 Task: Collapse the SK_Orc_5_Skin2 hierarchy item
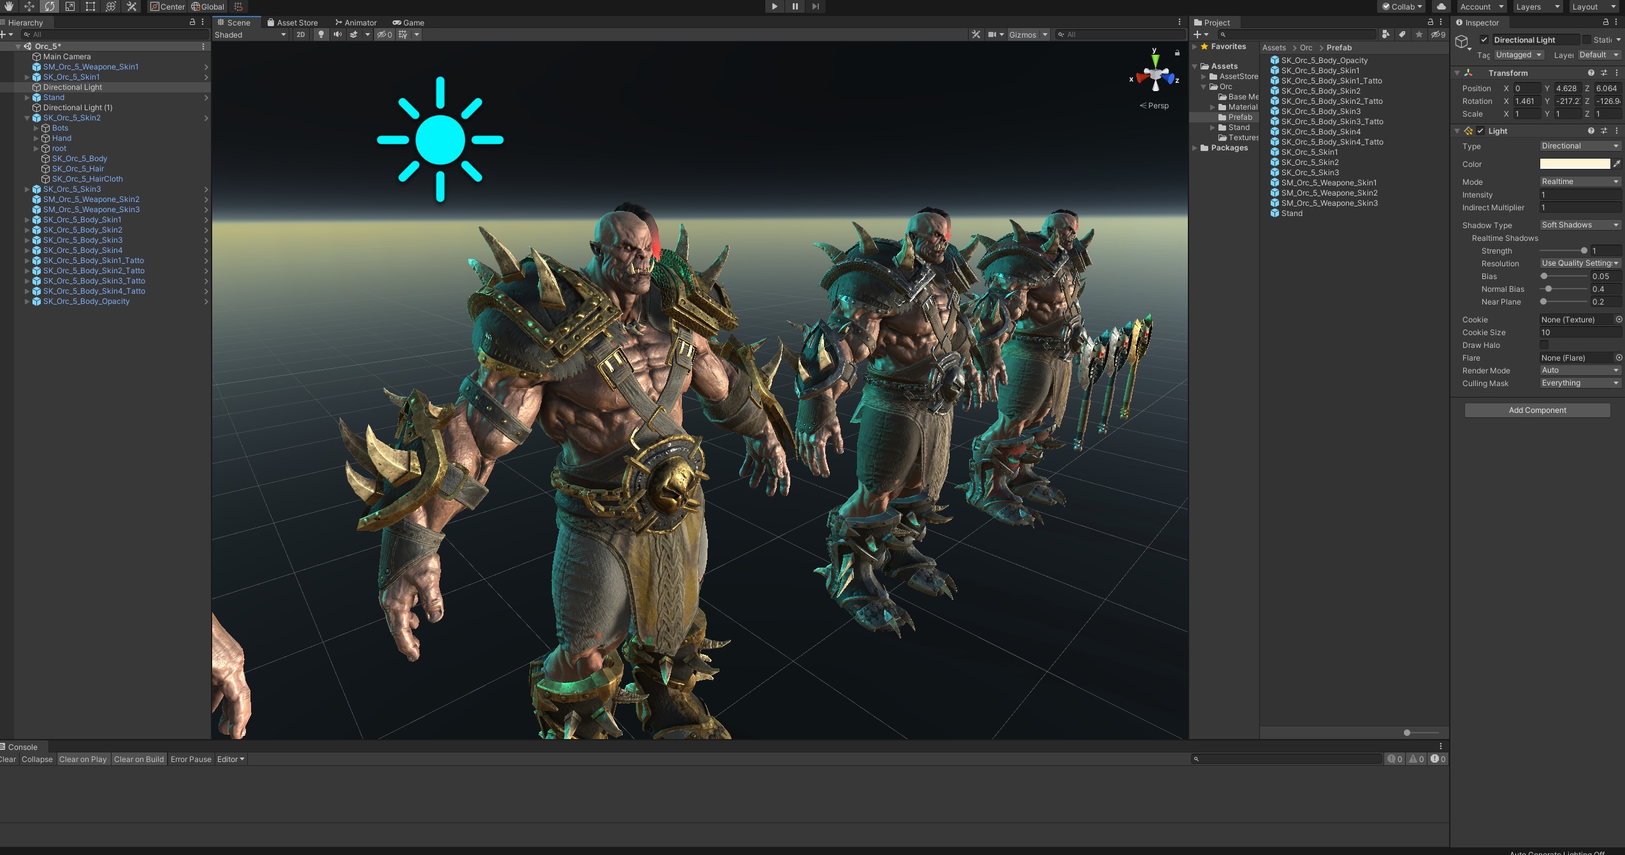coord(27,118)
